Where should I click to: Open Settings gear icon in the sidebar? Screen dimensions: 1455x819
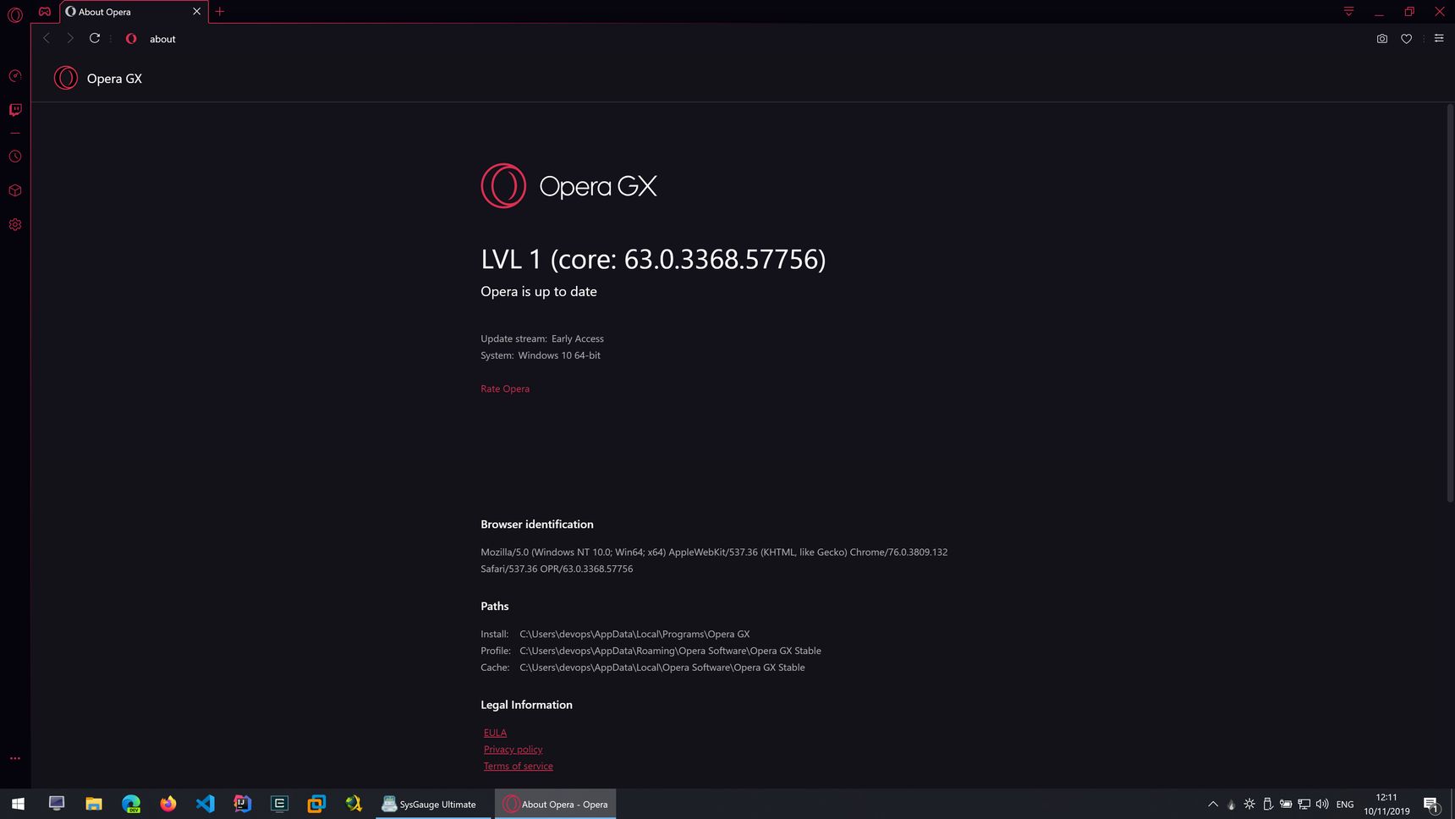point(15,224)
